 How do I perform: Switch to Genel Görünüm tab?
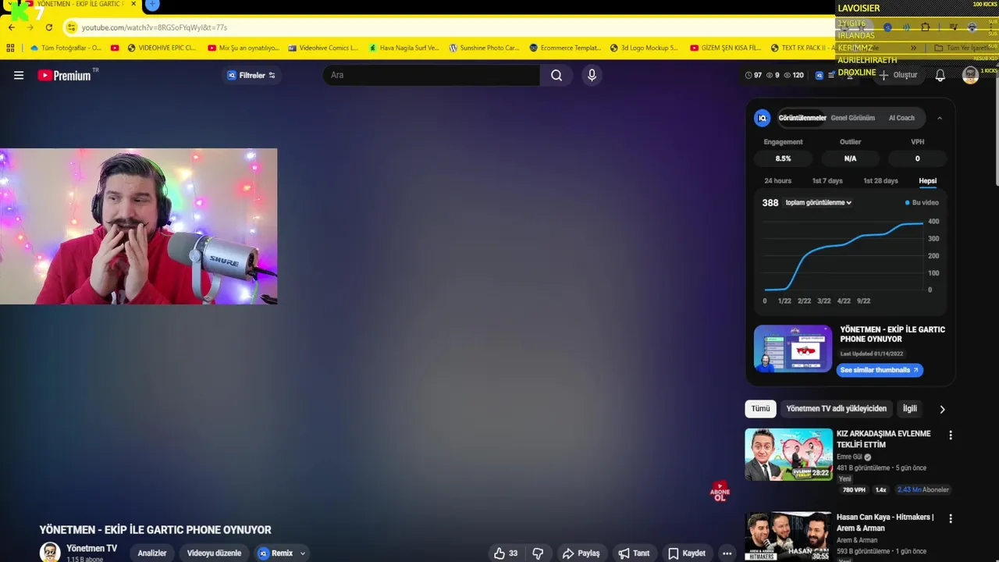pos(852,118)
